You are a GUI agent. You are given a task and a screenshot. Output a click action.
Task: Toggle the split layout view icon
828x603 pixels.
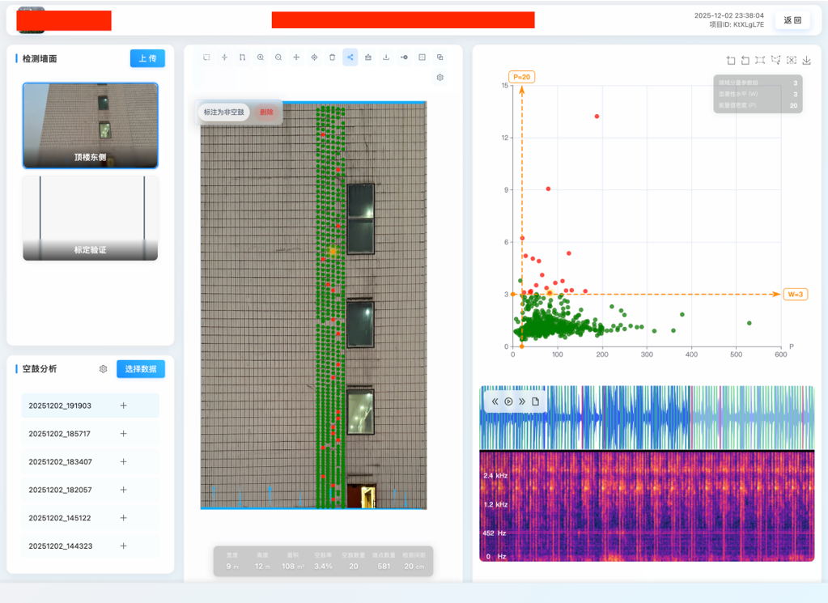tap(422, 57)
